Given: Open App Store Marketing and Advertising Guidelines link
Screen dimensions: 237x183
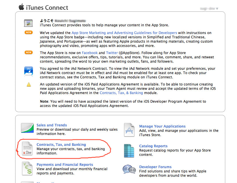Looking at the screenshot, I should coord(124,33).
